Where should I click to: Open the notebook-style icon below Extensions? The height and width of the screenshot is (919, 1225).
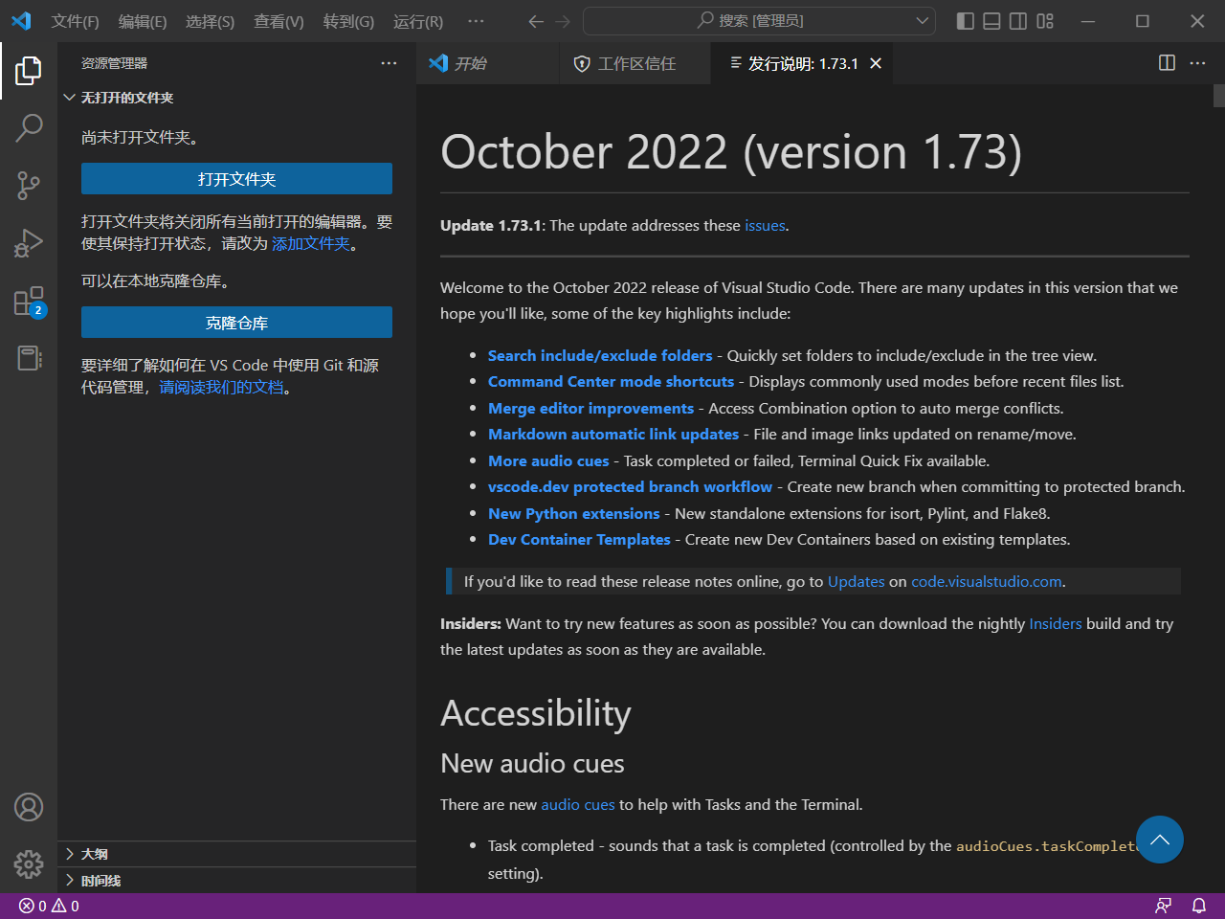29,358
